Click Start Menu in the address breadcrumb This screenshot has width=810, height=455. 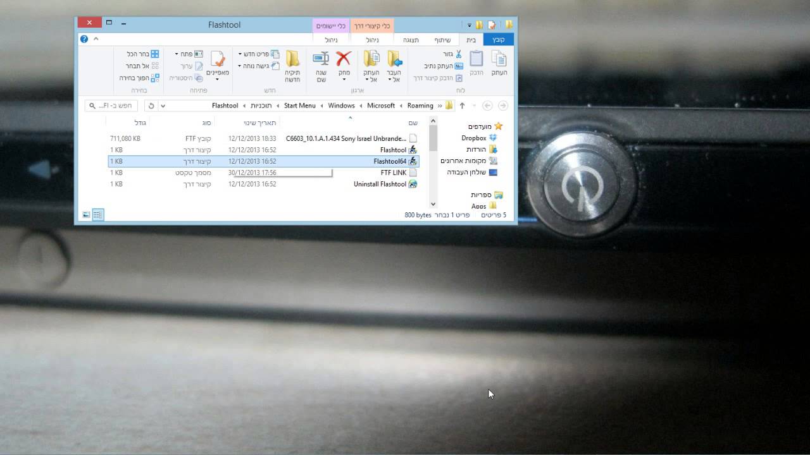pyautogui.click(x=300, y=106)
